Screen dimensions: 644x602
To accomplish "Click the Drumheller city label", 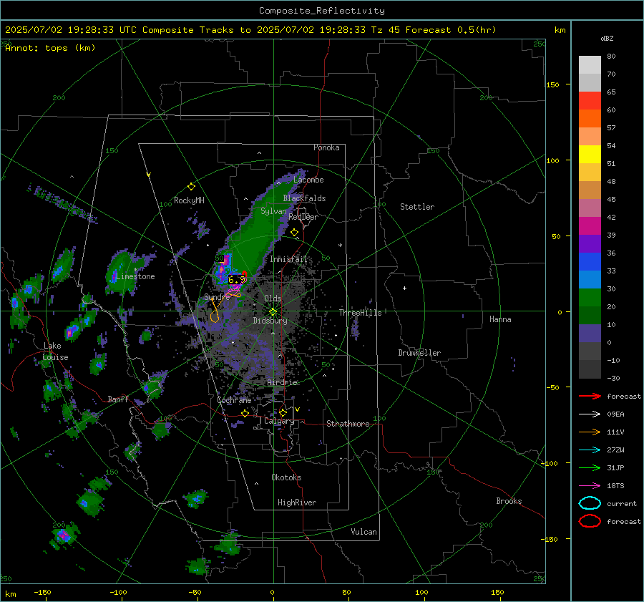I will [x=419, y=353].
